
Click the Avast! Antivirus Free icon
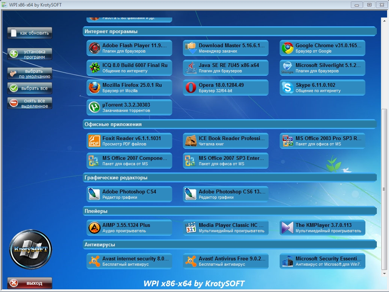click(x=191, y=261)
